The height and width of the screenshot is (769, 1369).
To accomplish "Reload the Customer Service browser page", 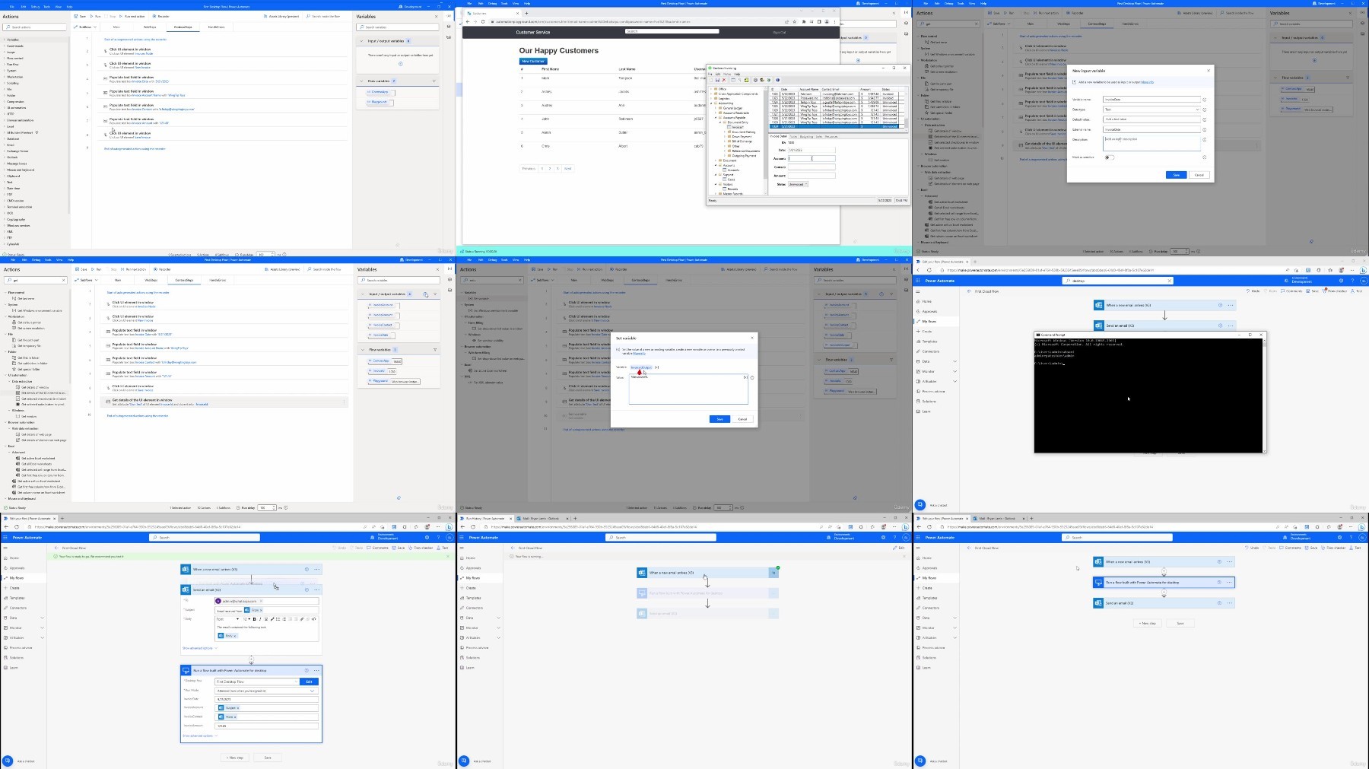I will click(x=482, y=21).
